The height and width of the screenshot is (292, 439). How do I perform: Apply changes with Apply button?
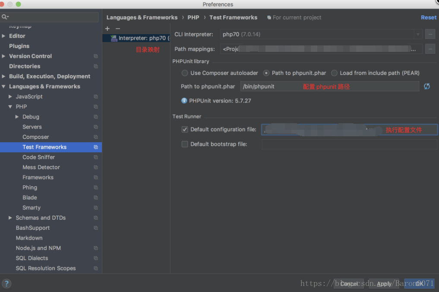pyautogui.click(x=383, y=284)
